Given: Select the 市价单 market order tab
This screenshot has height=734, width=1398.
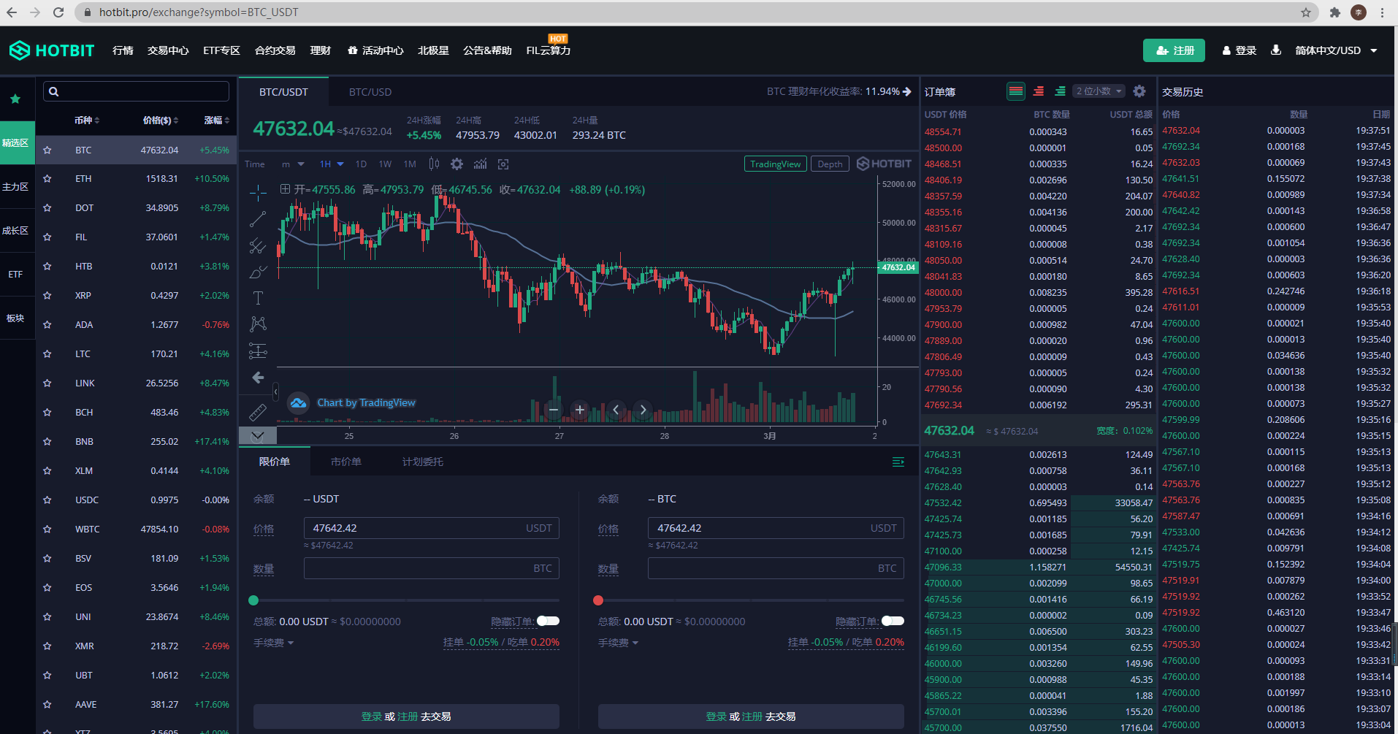Looking at the screenshot, I should (x=346, y=462).
